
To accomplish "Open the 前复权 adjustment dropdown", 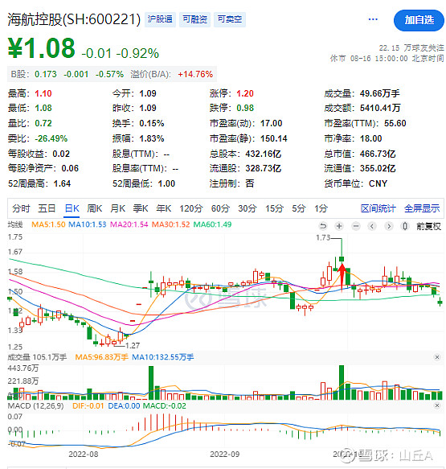I will tap(428, 226).
